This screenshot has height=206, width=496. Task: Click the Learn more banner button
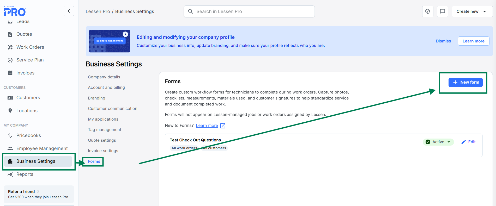click(x=474, y=41)
